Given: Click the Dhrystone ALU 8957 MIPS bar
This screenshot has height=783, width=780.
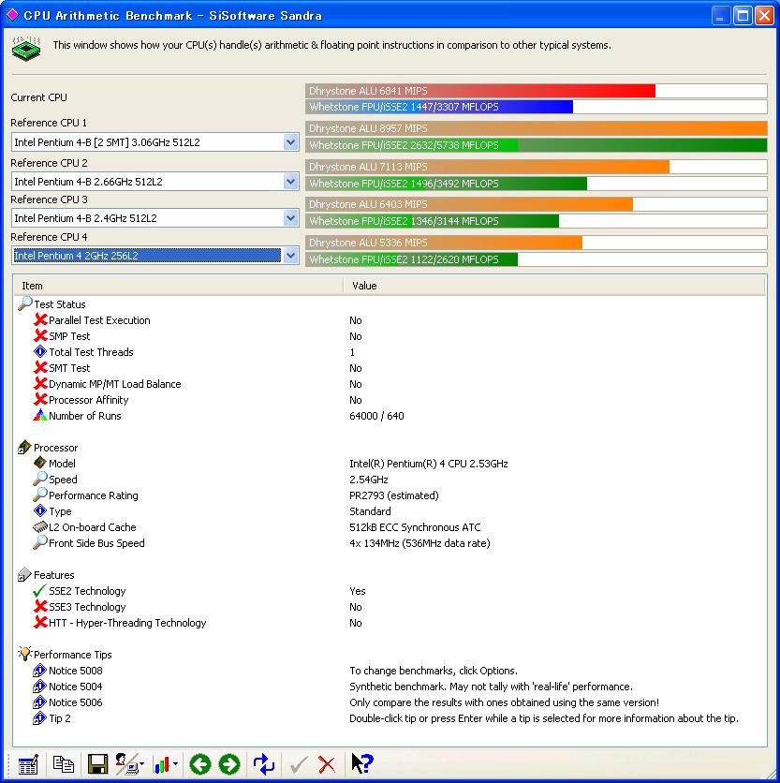Looking at the screenshot, I should pos(537,128).
